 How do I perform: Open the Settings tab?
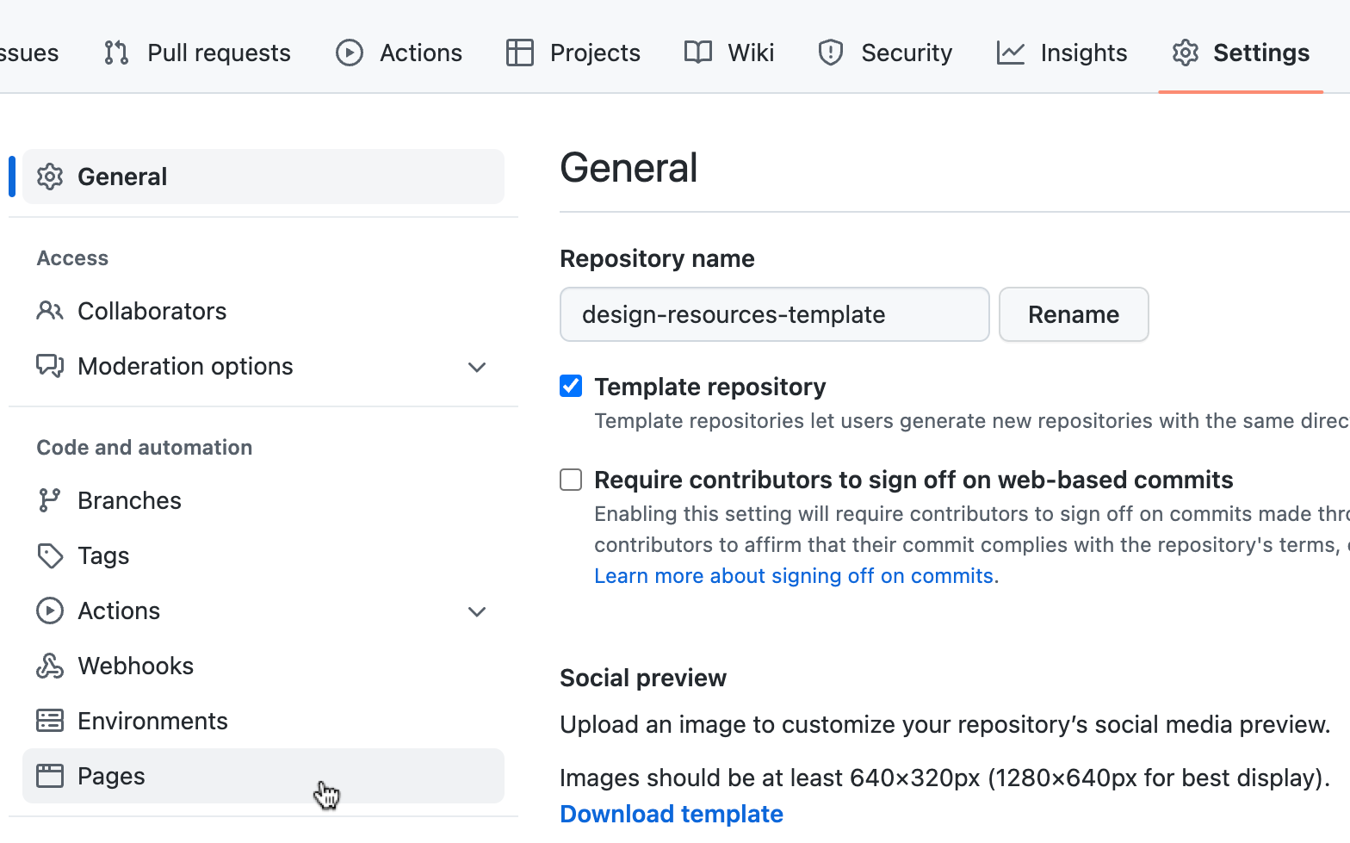1241,53
